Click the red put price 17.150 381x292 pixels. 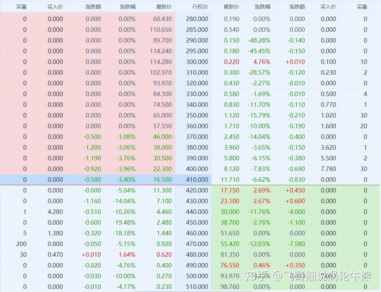tap(230, 190)
